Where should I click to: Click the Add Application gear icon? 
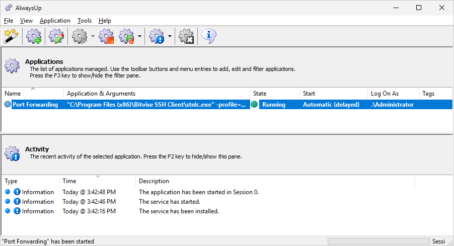click(x=34, y=36)
